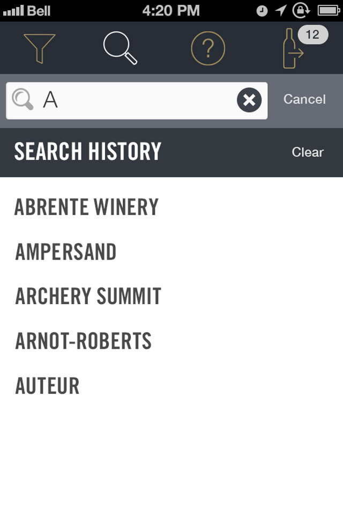Screen dimensions: 343x515
Task: Tap the Search History header
Action: (x=88, y=151)
